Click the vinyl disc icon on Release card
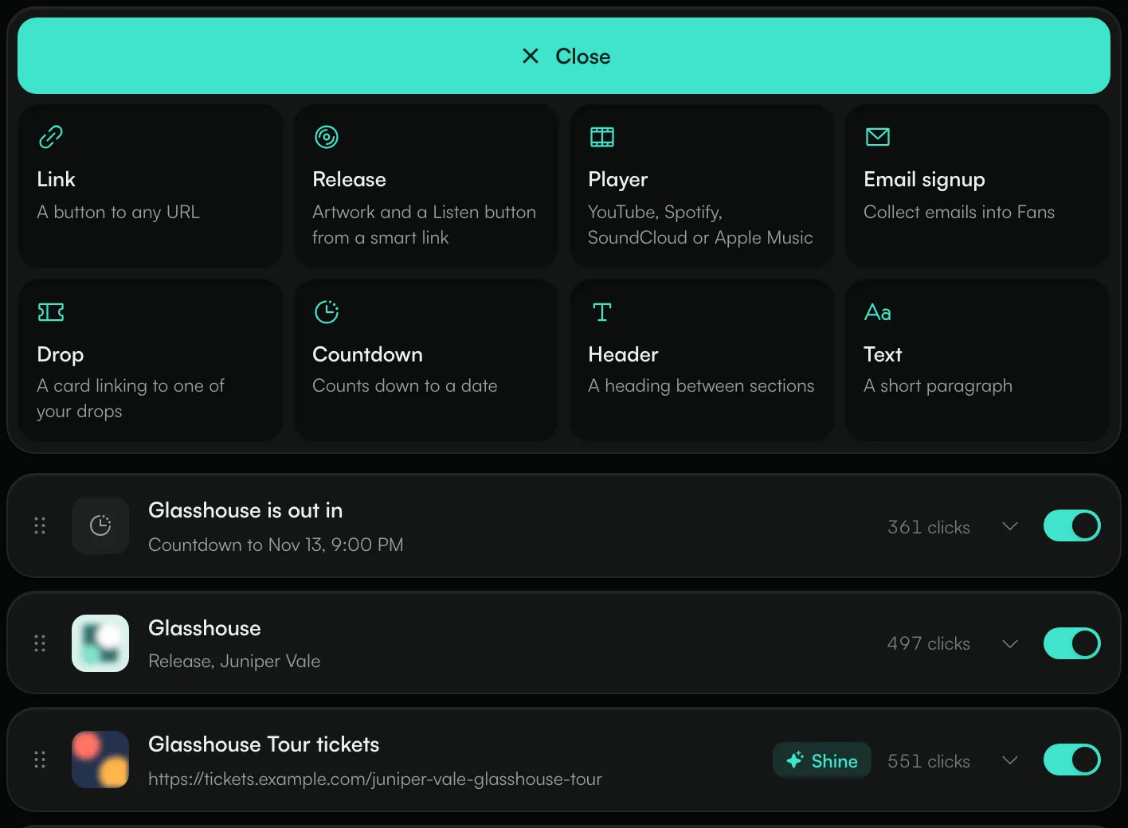This screenshot has width=1128, height=828. click(x=327, y=137)
